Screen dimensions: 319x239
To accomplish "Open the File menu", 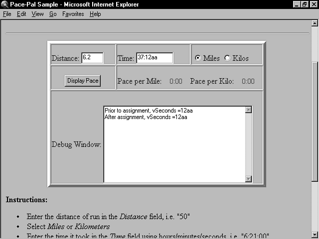I will (7, 14).
